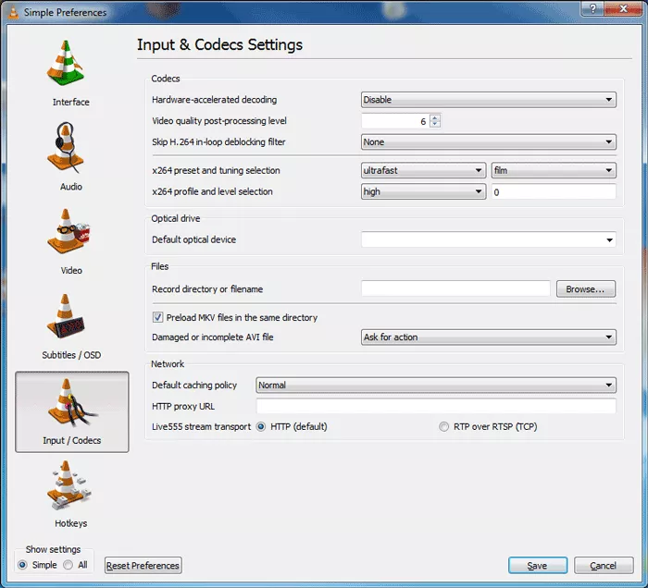This screenshot has height=588, width=648.
Task: Click the Browse... button
Action: tap(586, 289)
